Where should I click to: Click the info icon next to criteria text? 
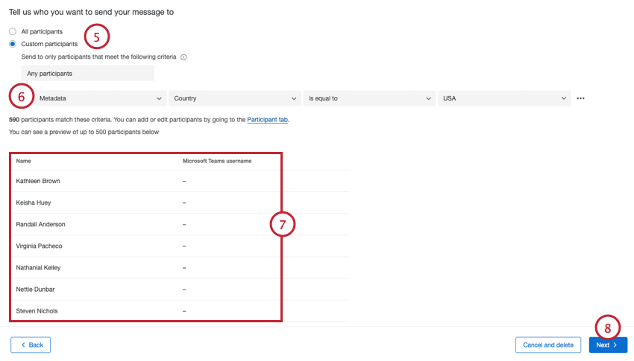point(183,57)
